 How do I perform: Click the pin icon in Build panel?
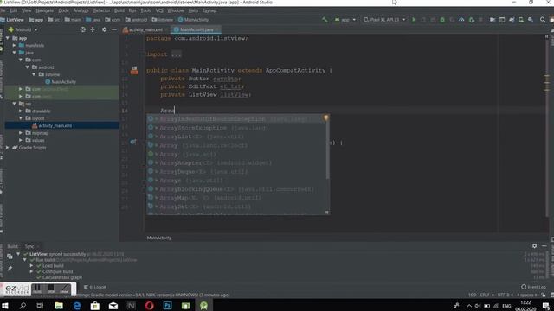click(10, 269)
